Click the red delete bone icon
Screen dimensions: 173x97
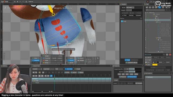click(x=170, y=54)
